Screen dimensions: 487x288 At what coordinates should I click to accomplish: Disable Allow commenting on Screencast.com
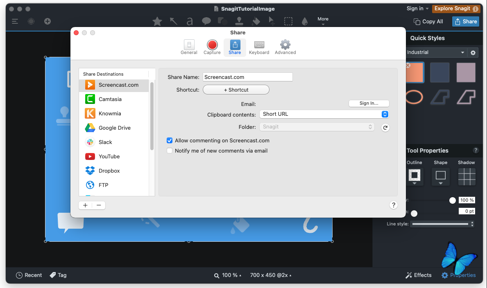click(170, 141)
